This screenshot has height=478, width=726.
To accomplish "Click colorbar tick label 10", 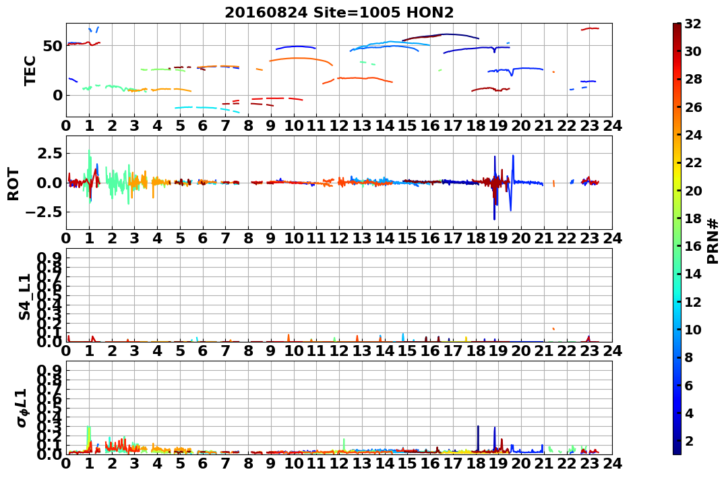I will (693, 329).
